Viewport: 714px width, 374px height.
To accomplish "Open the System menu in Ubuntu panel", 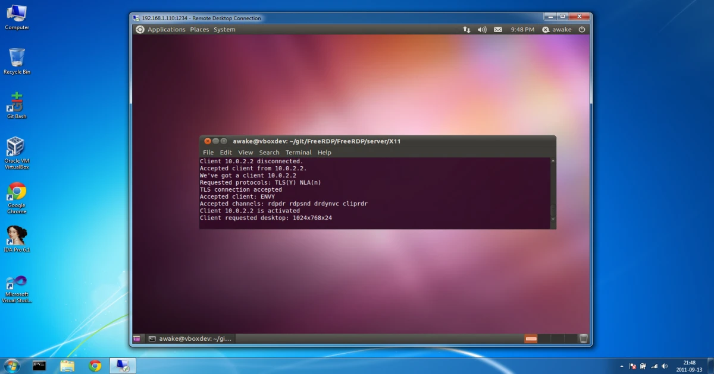I will click(x=224, y=30).
